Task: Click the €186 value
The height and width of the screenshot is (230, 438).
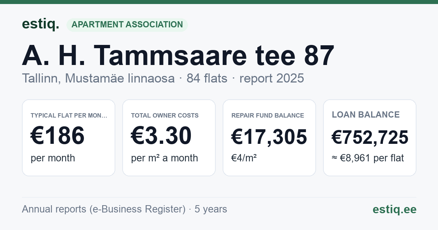Action: [58, 136]
